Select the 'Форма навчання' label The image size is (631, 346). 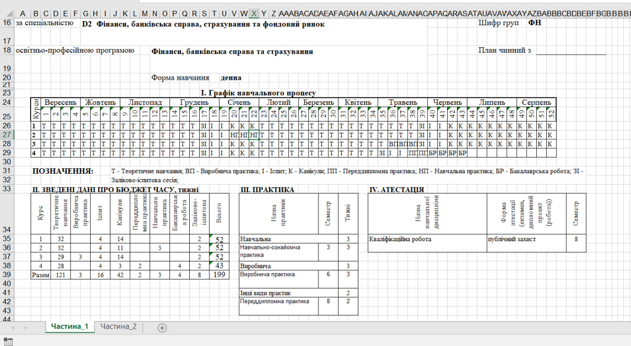pyautogui.click(x=180, y=78)
